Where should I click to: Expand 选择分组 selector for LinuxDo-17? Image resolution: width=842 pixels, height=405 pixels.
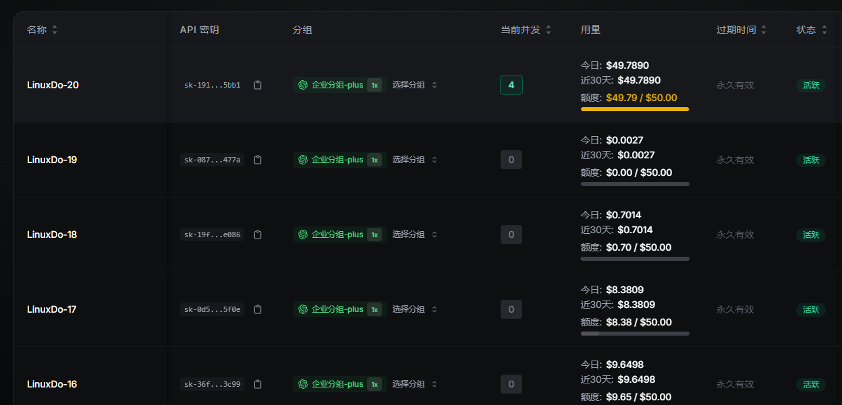click(x=415, y=309)
